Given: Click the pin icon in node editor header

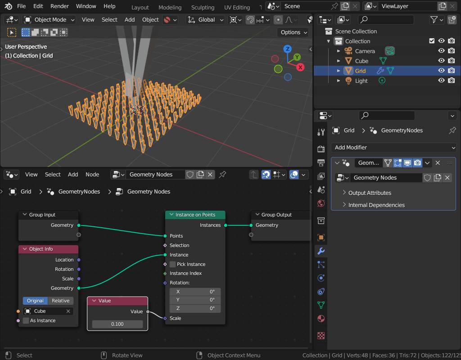Looking at the screenshot, I should pyautogui.click(x=222, y=175).
